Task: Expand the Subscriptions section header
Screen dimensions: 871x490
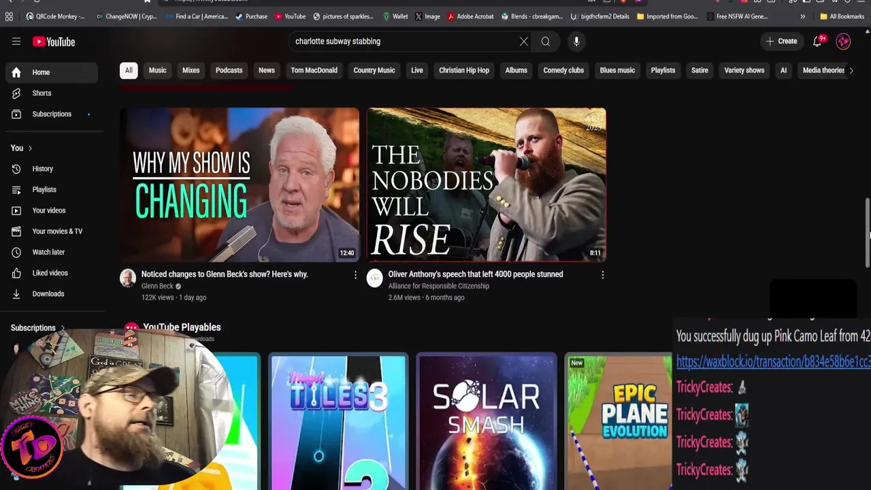Action: pos(37,328)
